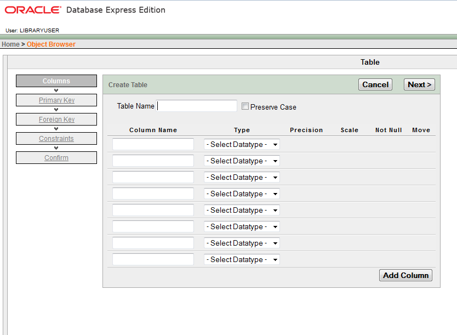Open the Constraints wizard step

(x=56, y=138)
